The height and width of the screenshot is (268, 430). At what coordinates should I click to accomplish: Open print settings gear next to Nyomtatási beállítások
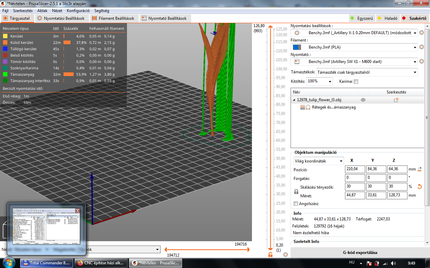coord(422,33)
